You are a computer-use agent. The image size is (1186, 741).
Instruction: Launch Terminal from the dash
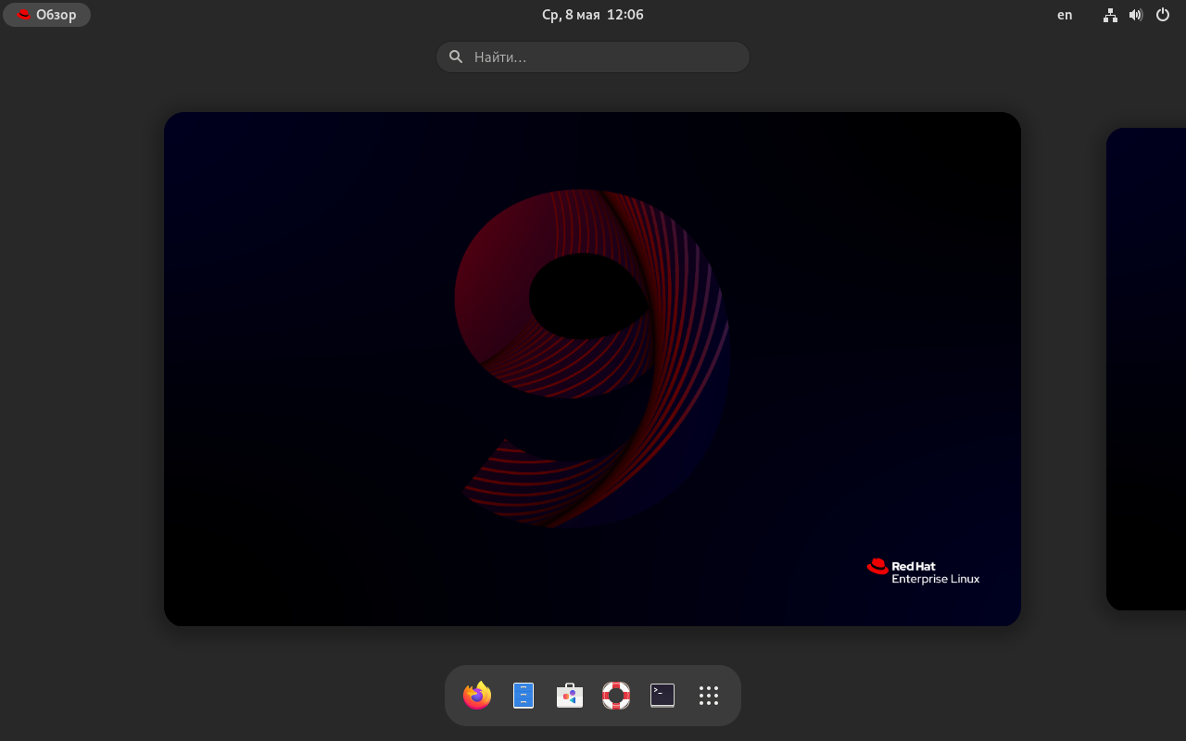662,696
